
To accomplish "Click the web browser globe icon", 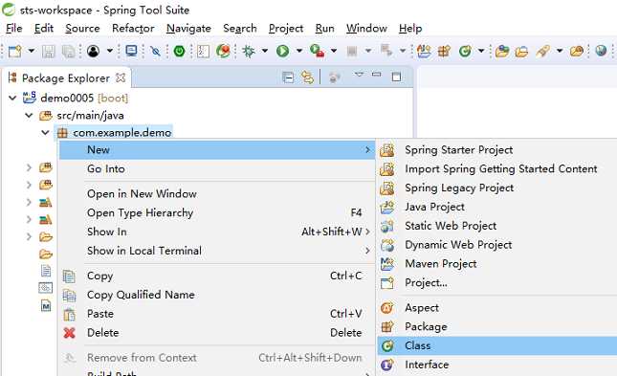I will [601, 51].
